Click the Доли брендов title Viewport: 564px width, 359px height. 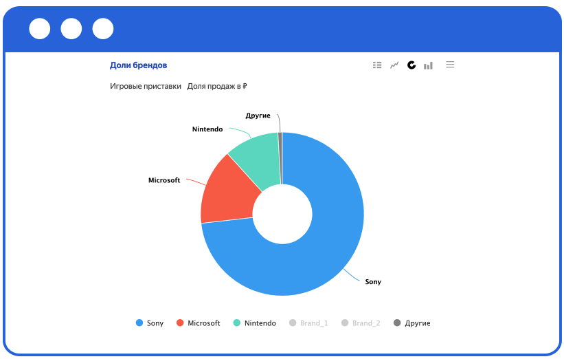(x=139, y=65)
